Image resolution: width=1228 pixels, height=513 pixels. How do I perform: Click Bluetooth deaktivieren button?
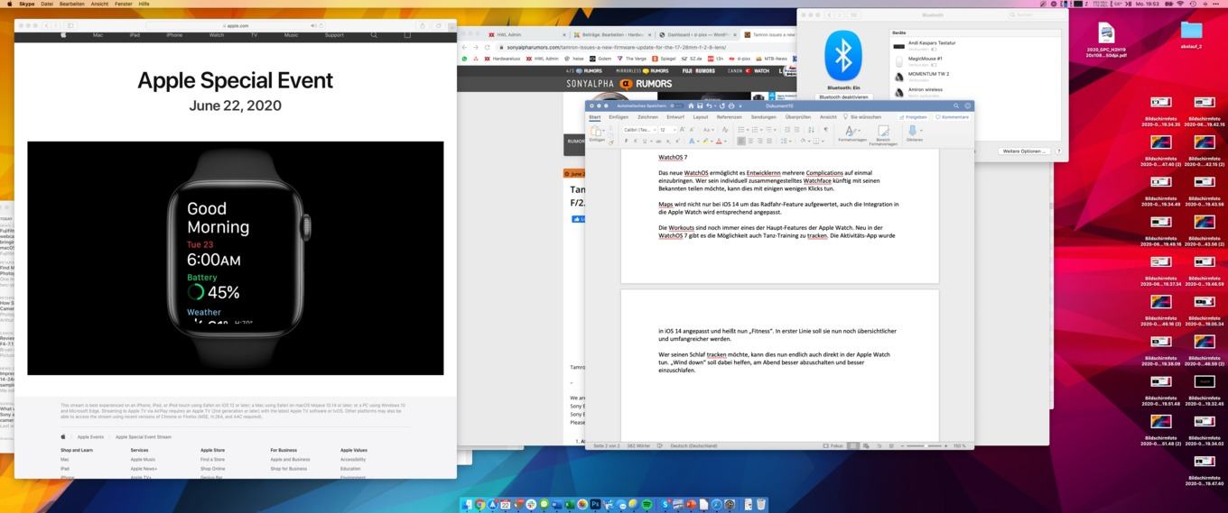(843, 96)
